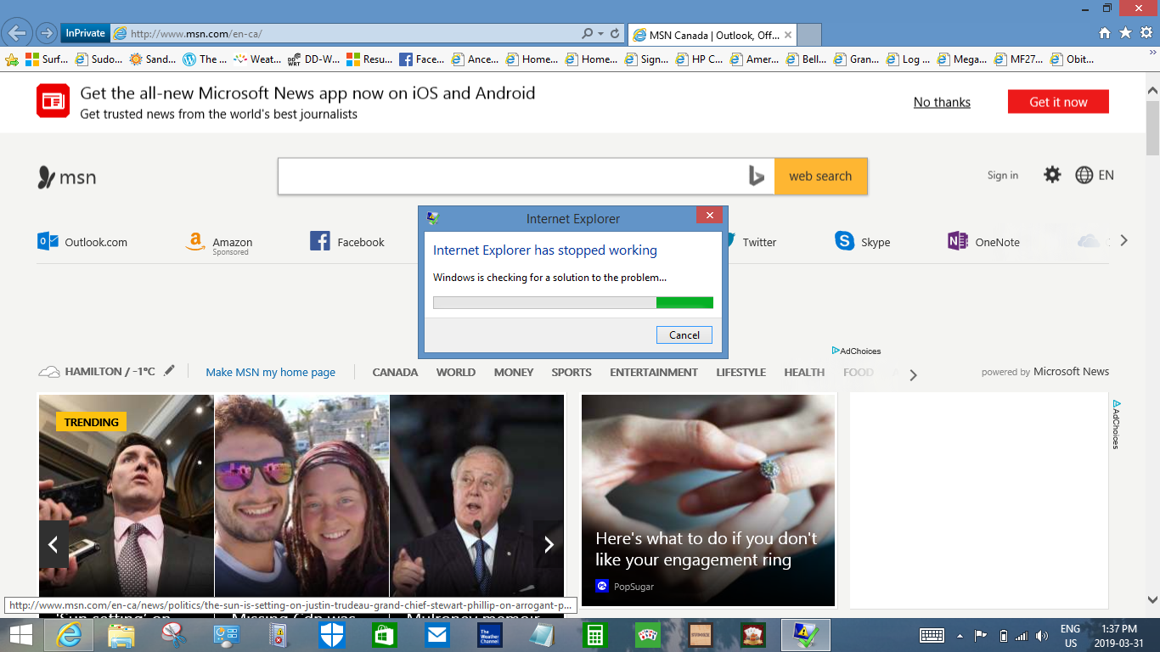
Task: Click the IE back arrow button
Action: click(16, 33)
